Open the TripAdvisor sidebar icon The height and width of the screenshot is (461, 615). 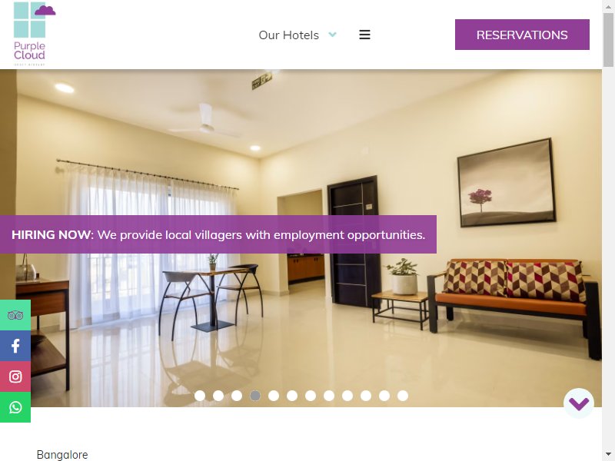point(15,315)
